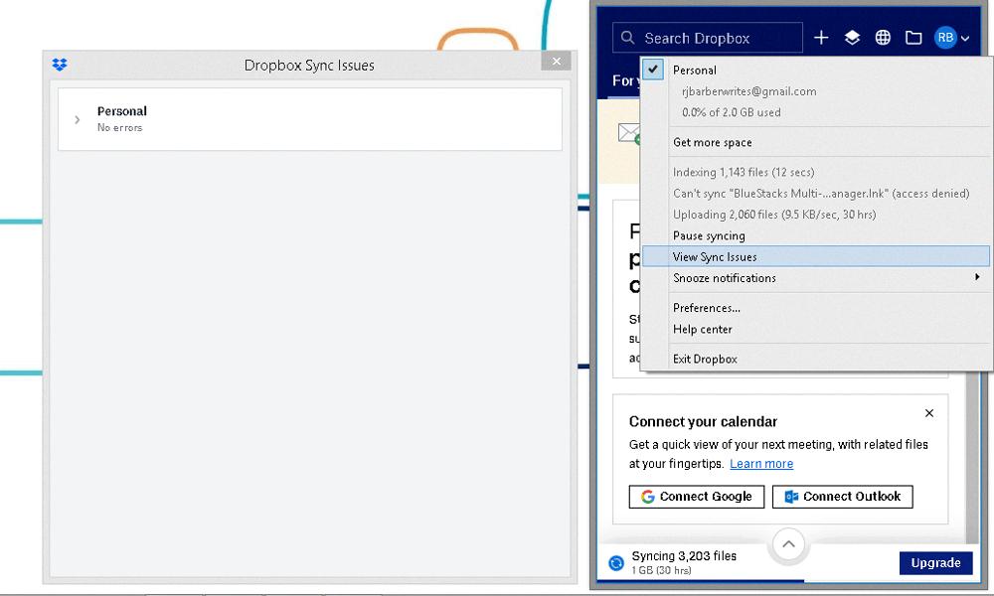Toggle the Personal account checkmark
Screen dimensions: 994x596
653,70
